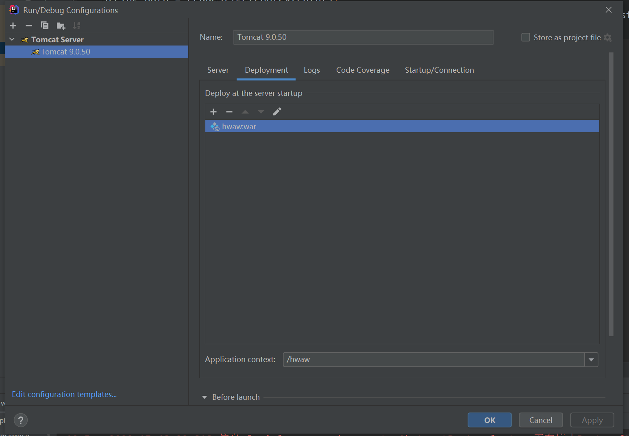Open Store as project file settings gear
Screen dimensions: 629x436
point(608,37)
